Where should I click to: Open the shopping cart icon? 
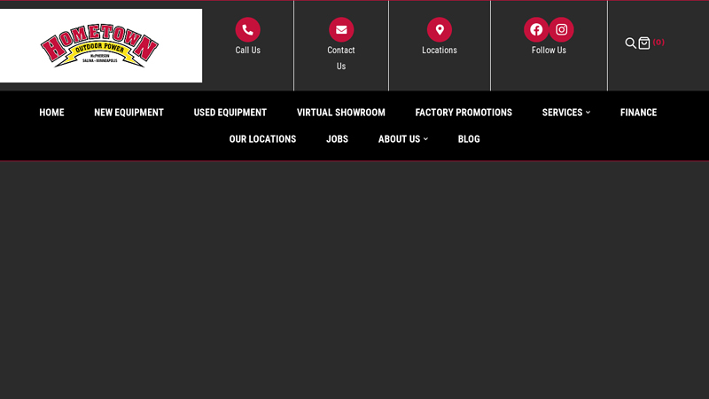click(x=644, y=43)
